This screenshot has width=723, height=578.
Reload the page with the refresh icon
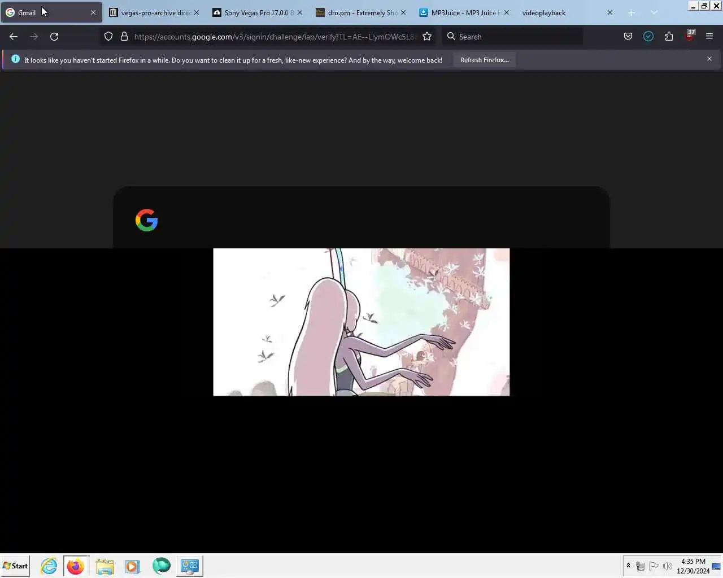[54, 36]
